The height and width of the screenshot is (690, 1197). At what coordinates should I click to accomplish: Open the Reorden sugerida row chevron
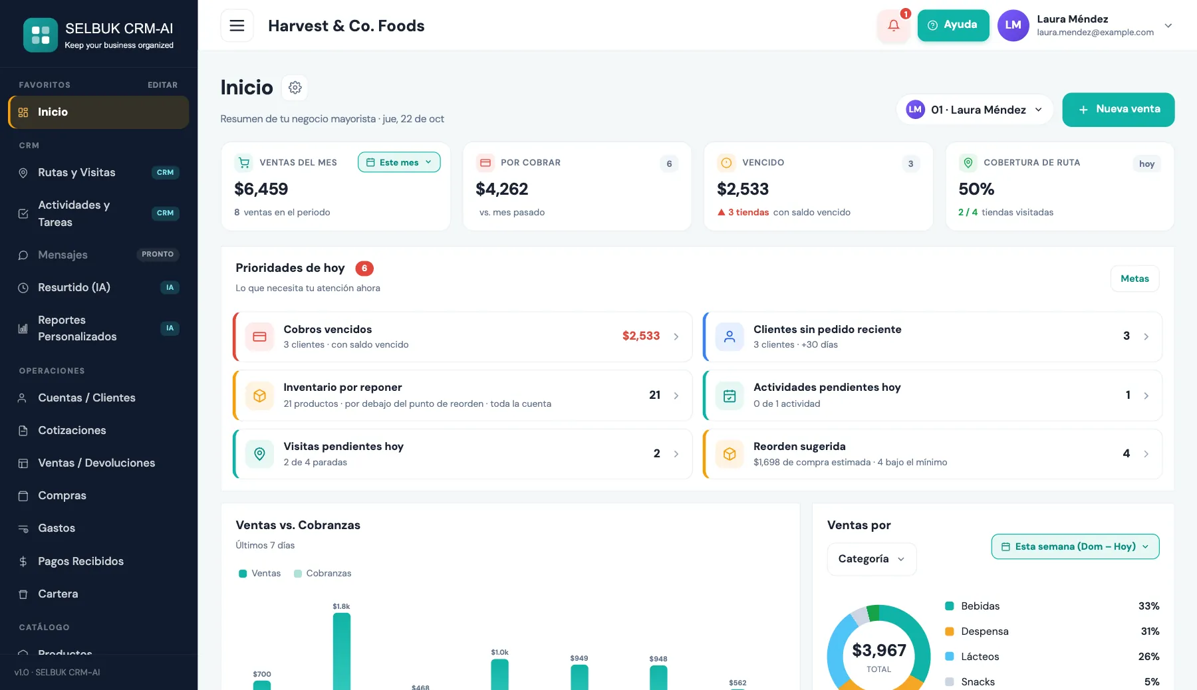[x=1146, y=454]
